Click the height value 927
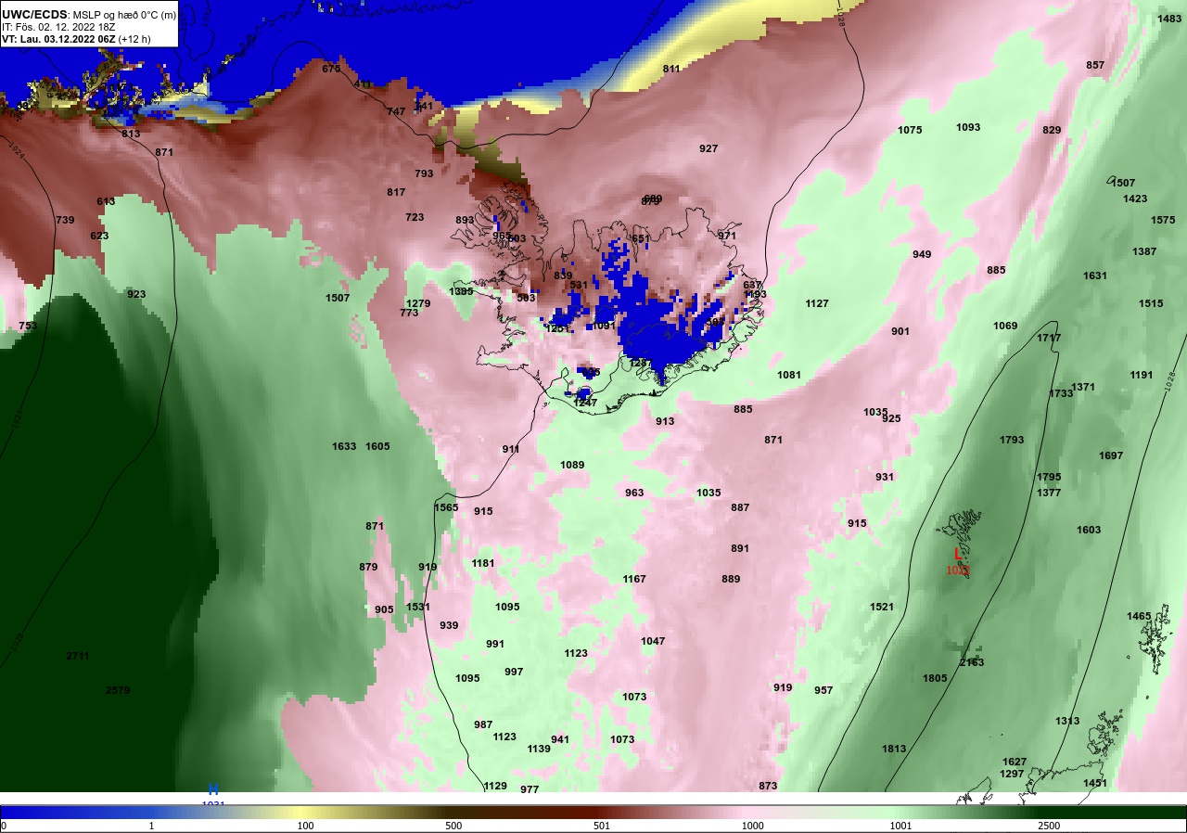Viewport: 1187px width, 833px height. coord(708,148)
